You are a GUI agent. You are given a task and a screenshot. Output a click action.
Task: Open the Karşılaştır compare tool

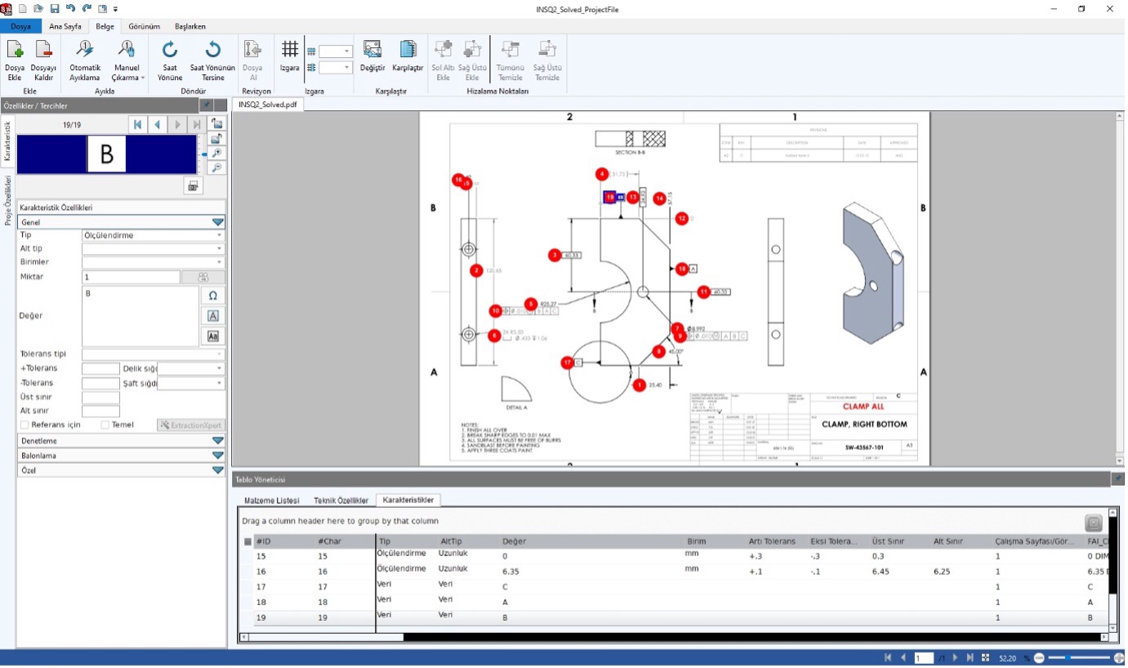(407, 61)
